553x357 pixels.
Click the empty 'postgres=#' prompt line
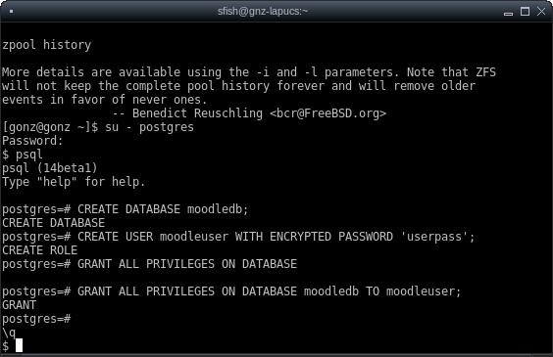click(36, 320)
